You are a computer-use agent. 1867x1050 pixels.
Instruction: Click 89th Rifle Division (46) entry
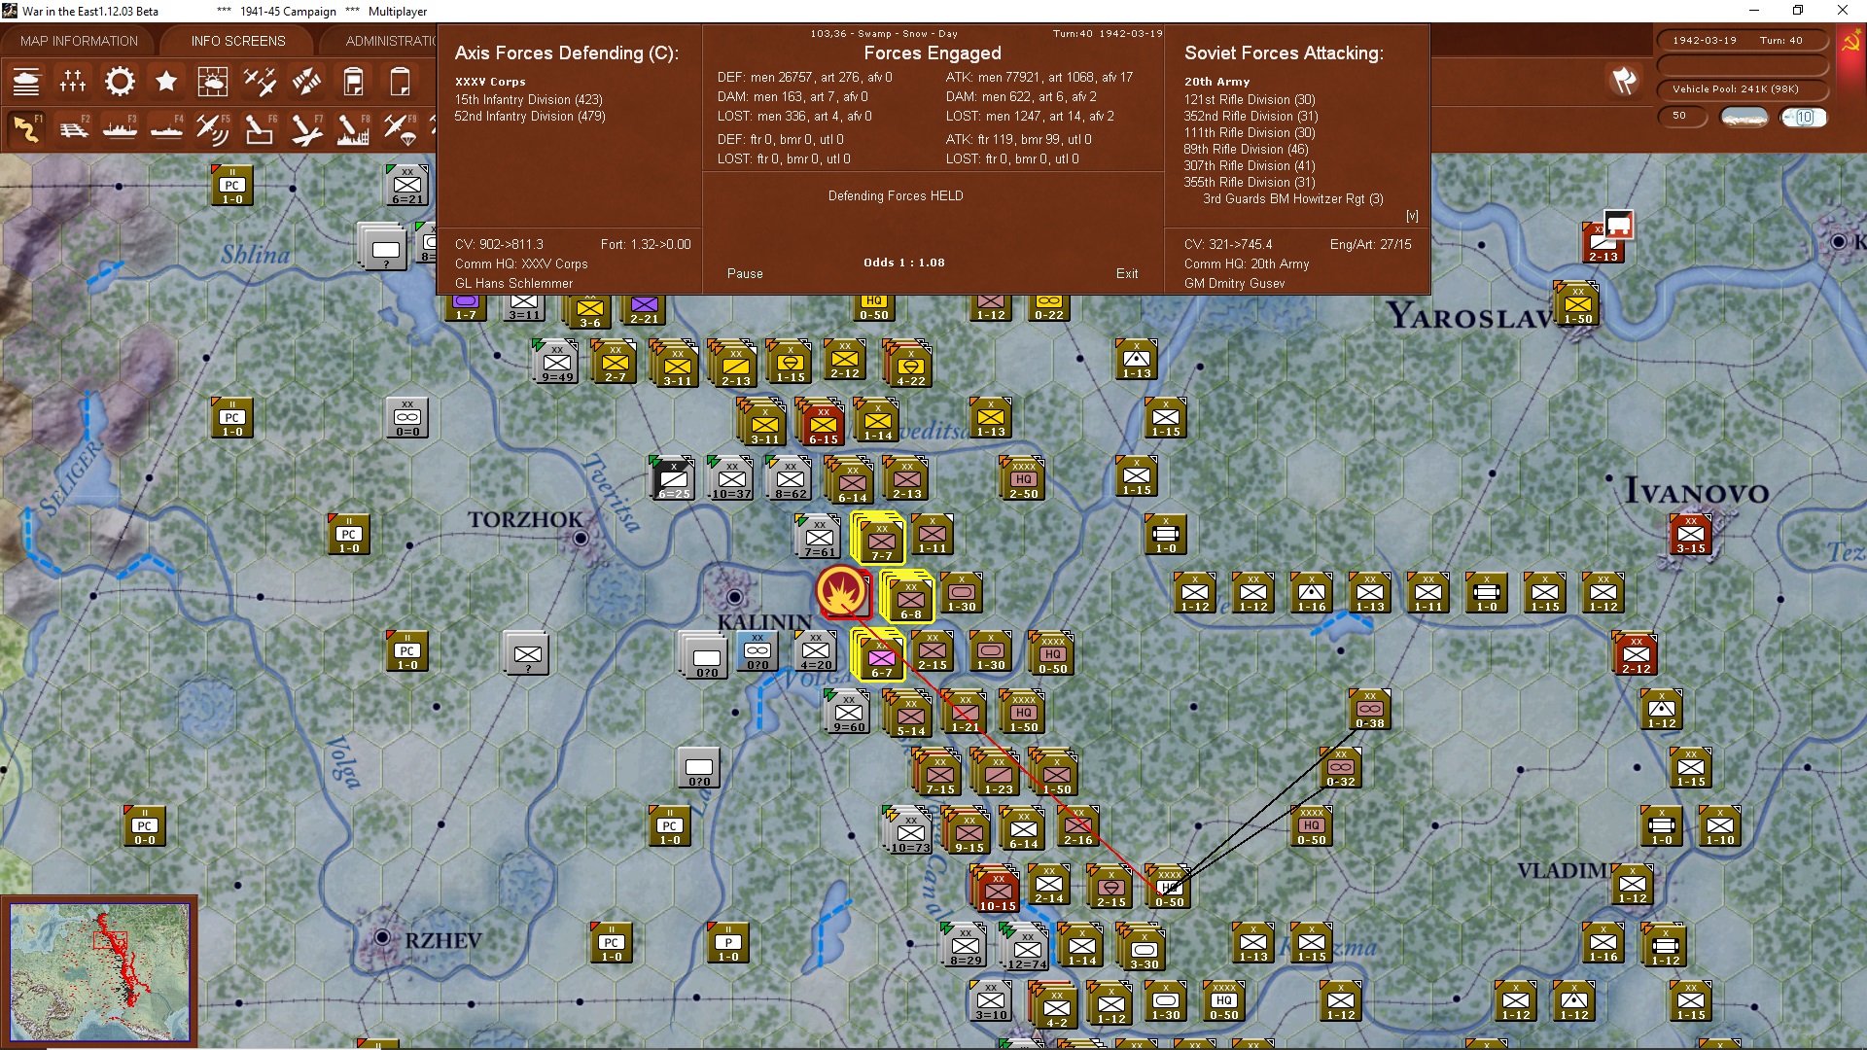1247,149
